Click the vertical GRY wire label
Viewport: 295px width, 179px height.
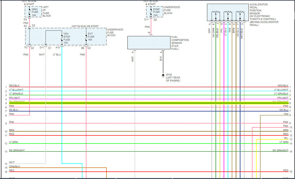(209, 31)
